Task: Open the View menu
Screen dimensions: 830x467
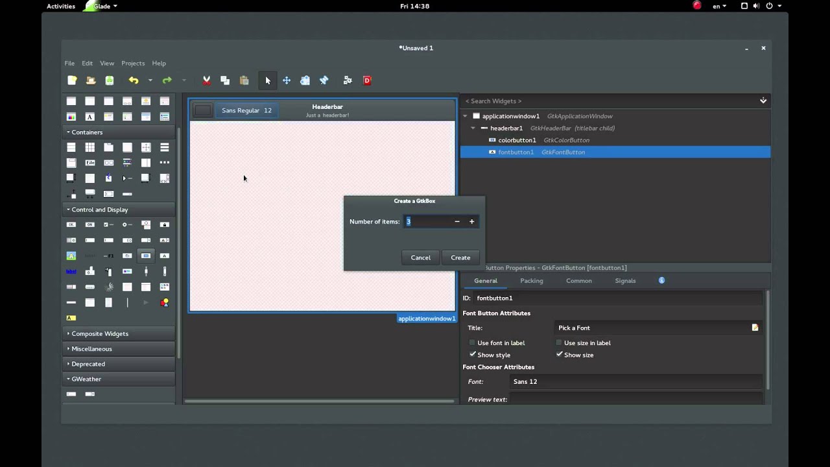Action: point(107,63)
